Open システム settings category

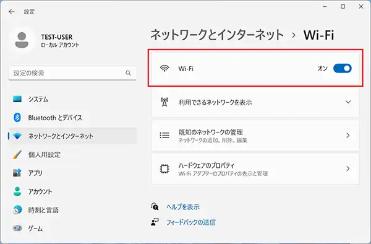pyautogui.click(x=72, y=99)
